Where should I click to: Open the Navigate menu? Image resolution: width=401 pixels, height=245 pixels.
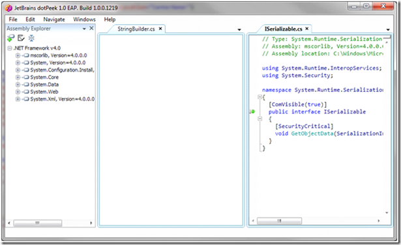(x=54, y=20)
